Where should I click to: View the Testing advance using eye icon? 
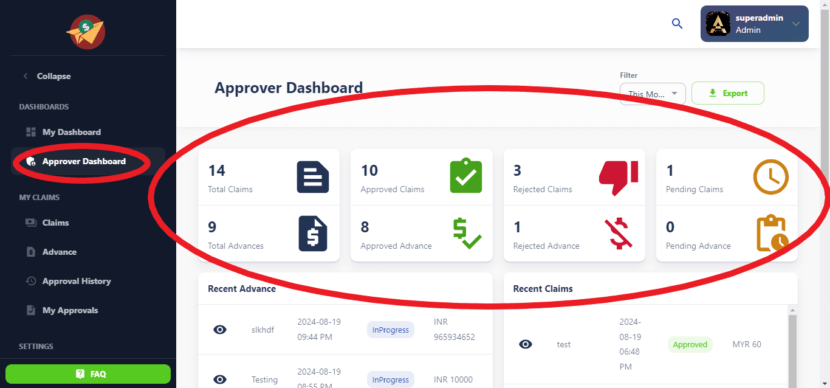[220, 379]
